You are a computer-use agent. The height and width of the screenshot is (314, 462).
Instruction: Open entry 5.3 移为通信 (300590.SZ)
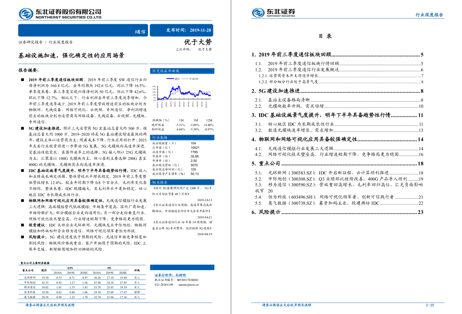(x=339, y=188)
